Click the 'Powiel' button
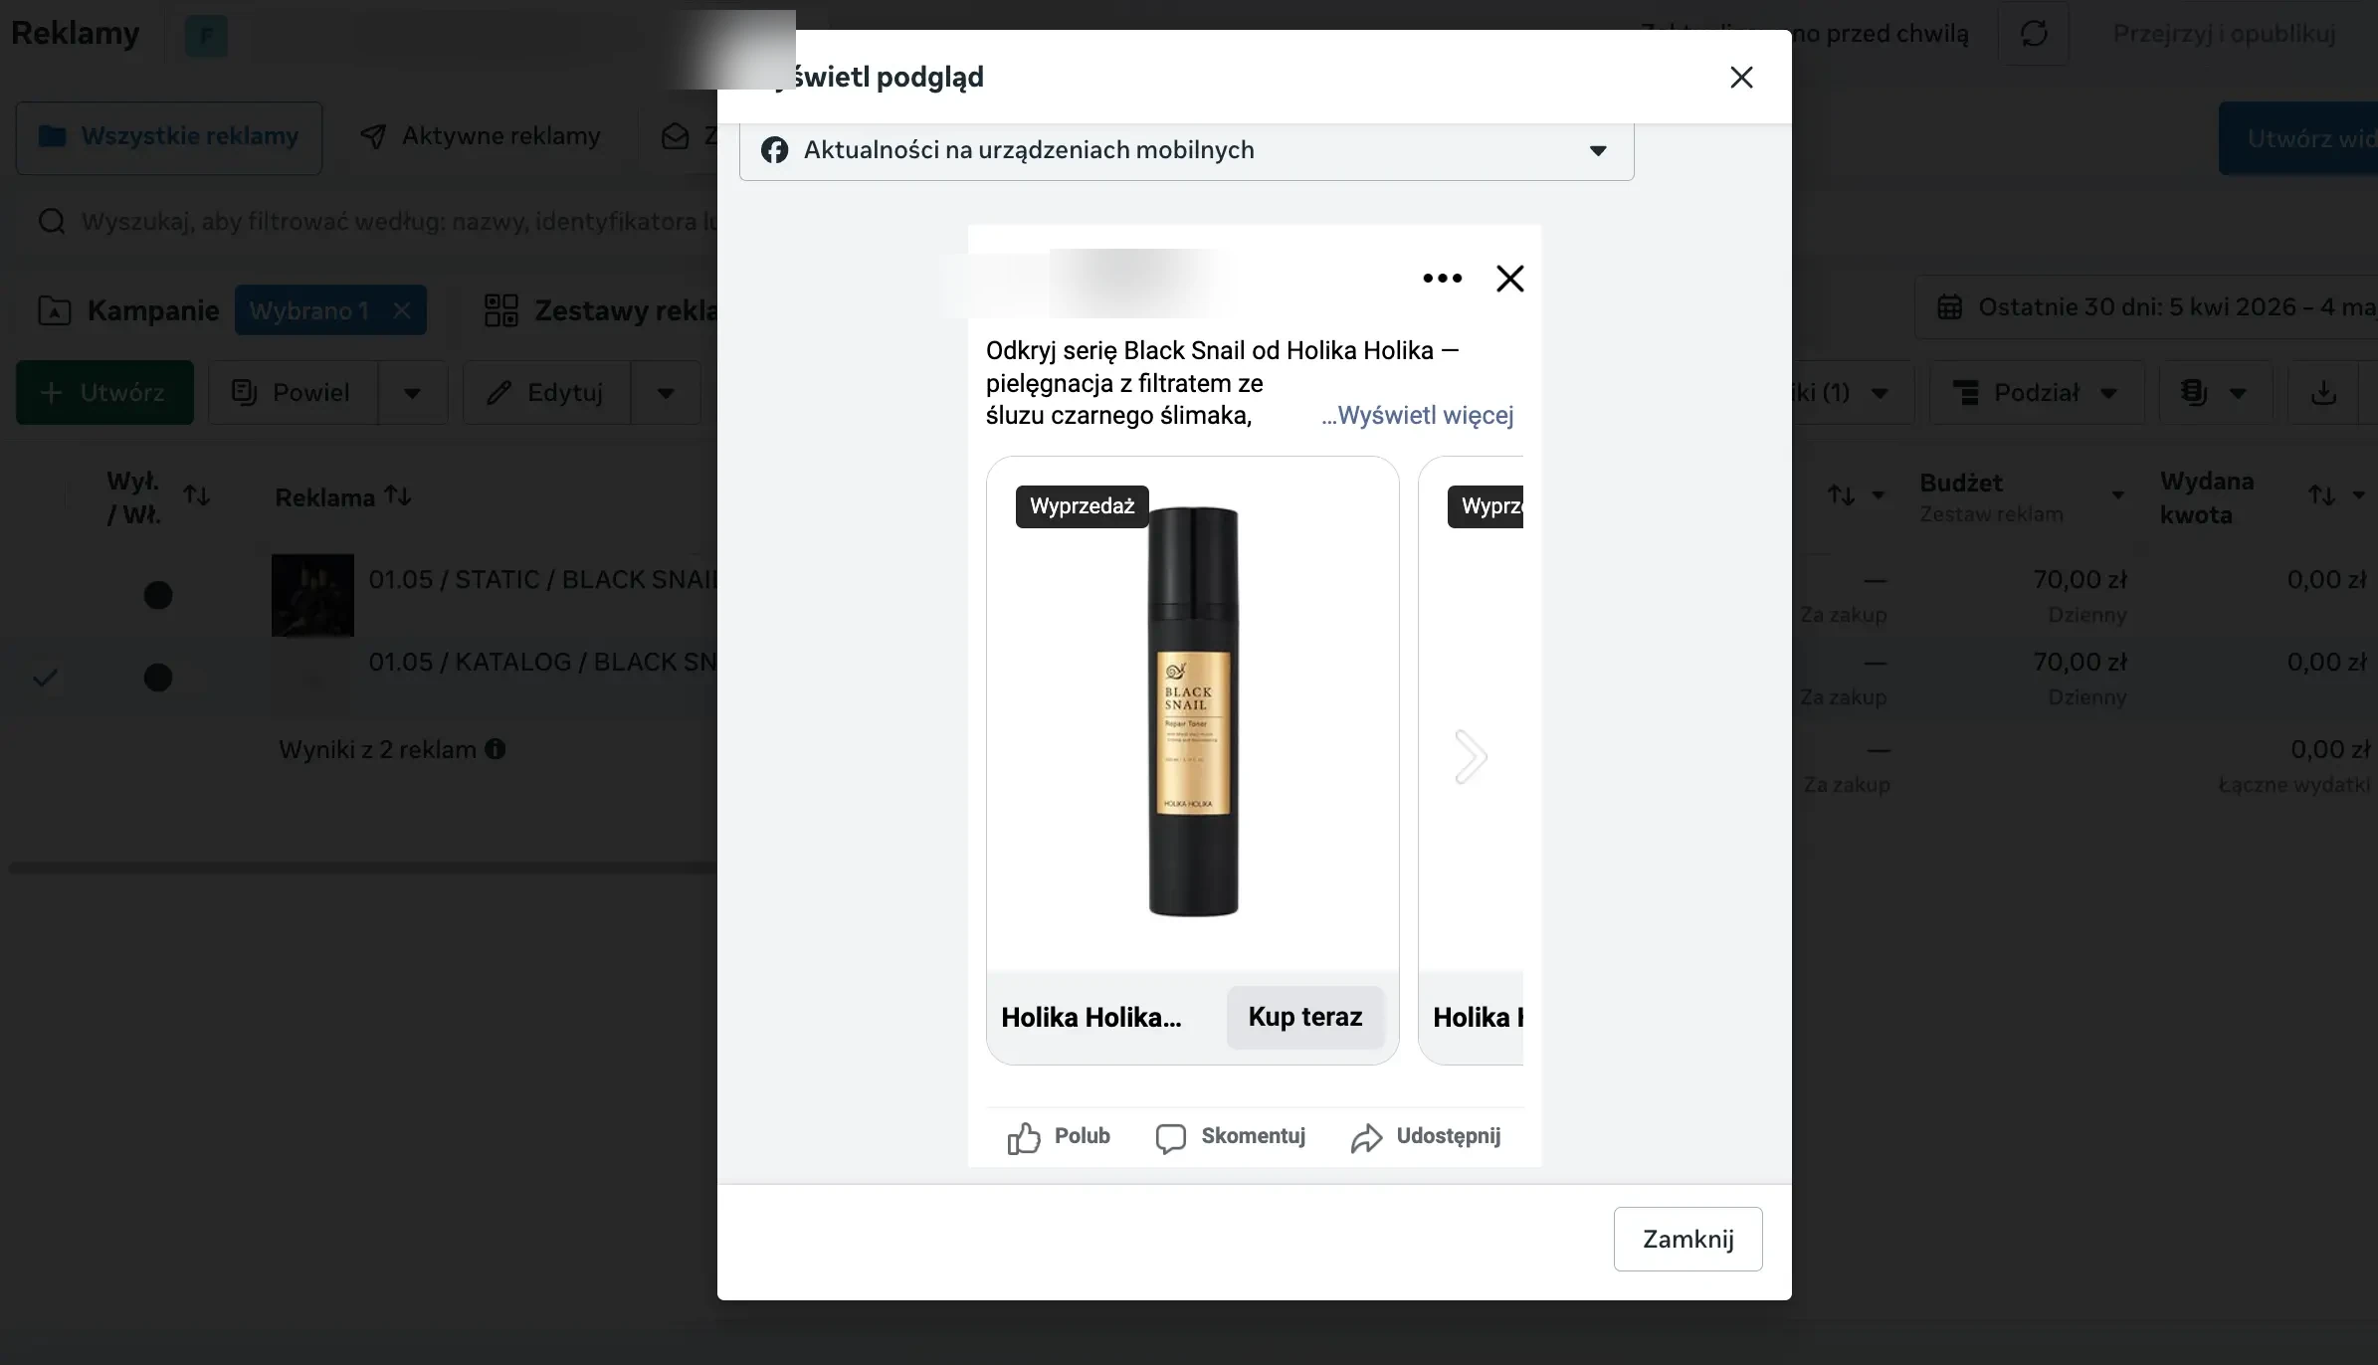Viewport: 2378px width, 1365px height. [293, 392]
